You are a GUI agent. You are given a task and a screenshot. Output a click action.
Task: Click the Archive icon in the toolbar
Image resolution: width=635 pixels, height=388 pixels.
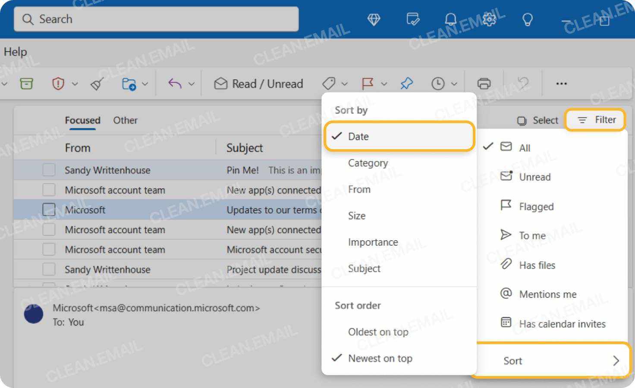pos(26,83)
